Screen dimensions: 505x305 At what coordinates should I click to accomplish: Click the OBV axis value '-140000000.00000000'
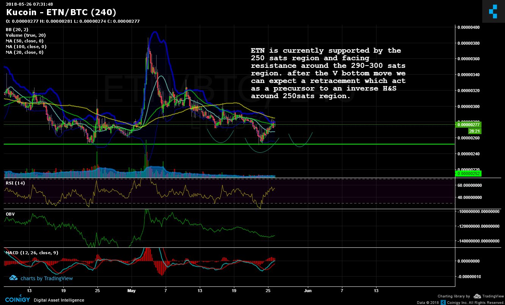[478, 241]
